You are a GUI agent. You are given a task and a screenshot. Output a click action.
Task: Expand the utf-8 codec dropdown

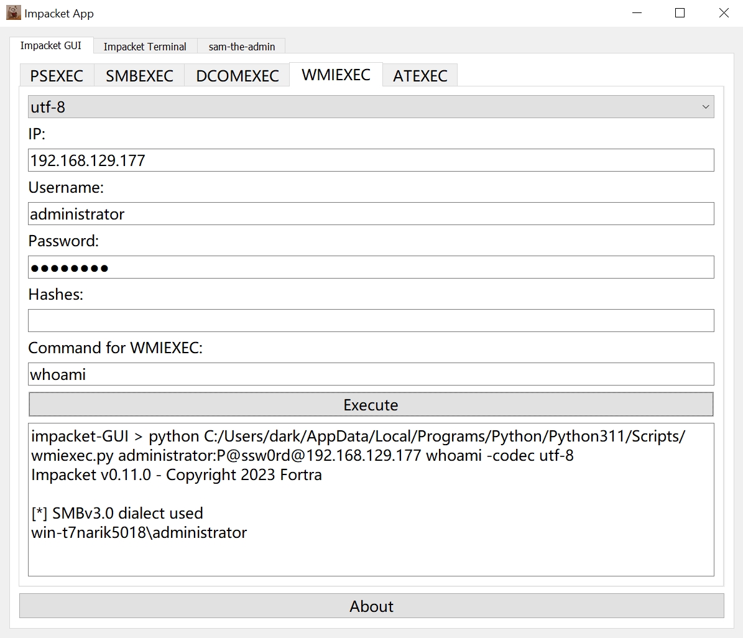click(x=371, y=107)
